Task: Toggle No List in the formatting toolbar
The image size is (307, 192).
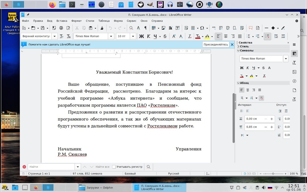Action: [267, 36]
